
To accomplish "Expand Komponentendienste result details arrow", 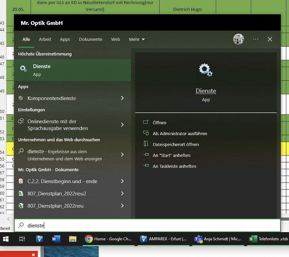I will (122, 98).
